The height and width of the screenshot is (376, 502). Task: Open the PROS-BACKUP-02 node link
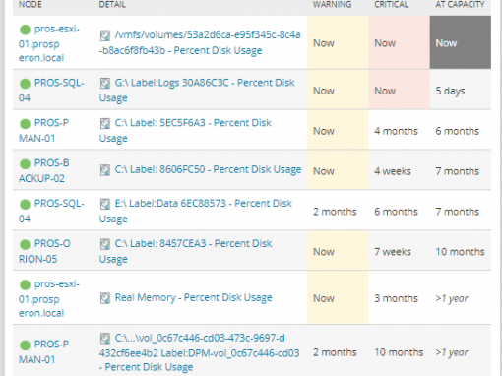[x=44, y=170]
